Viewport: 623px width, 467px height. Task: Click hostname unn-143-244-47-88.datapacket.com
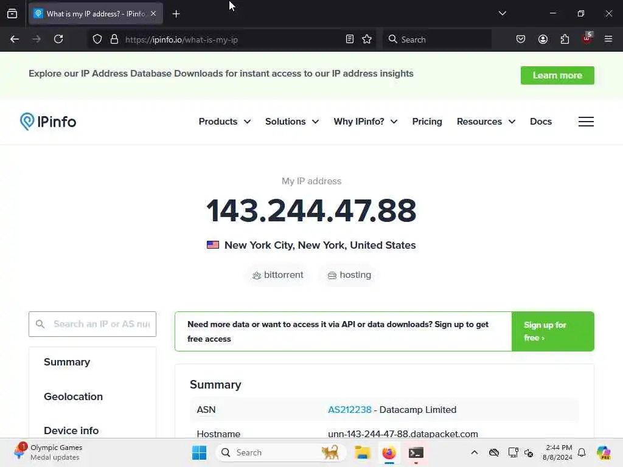point(403,434)
